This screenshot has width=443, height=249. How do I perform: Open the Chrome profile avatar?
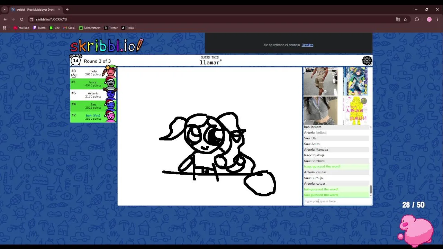[429, 19]
